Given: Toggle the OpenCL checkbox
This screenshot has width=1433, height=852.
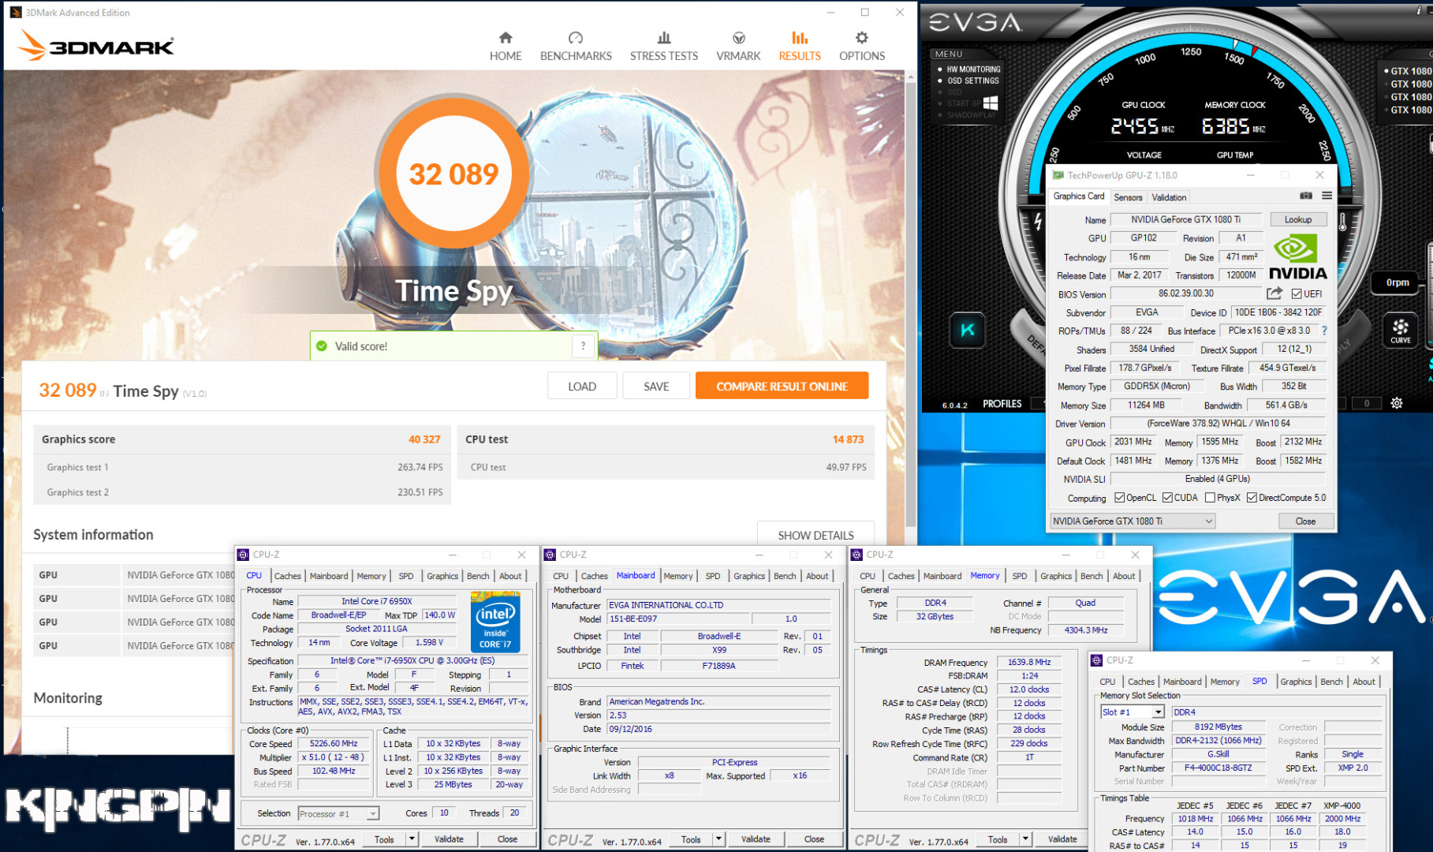Looking at the screenshot, I should 1119,498.
